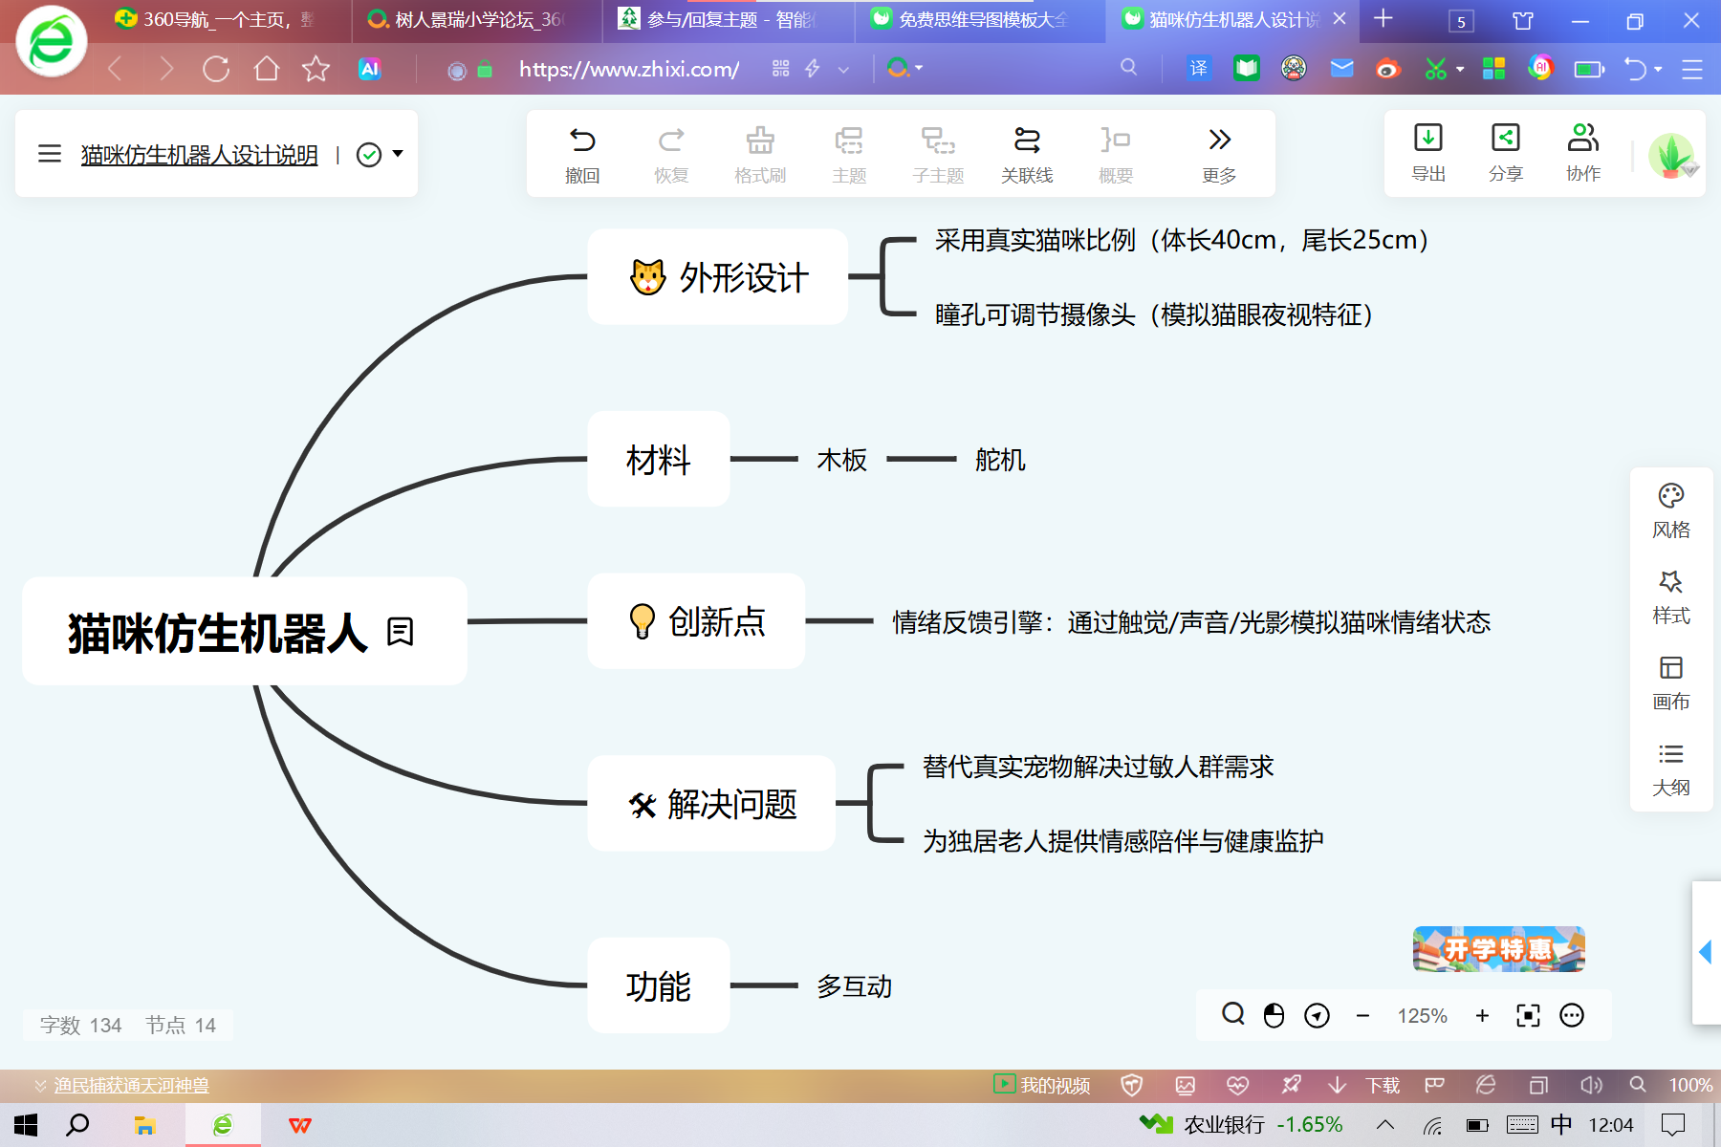Image resolution: width=1721 pixels, height=1147 pixels.
Task: Open the Windows Start menu
Action: point(26,1125)
